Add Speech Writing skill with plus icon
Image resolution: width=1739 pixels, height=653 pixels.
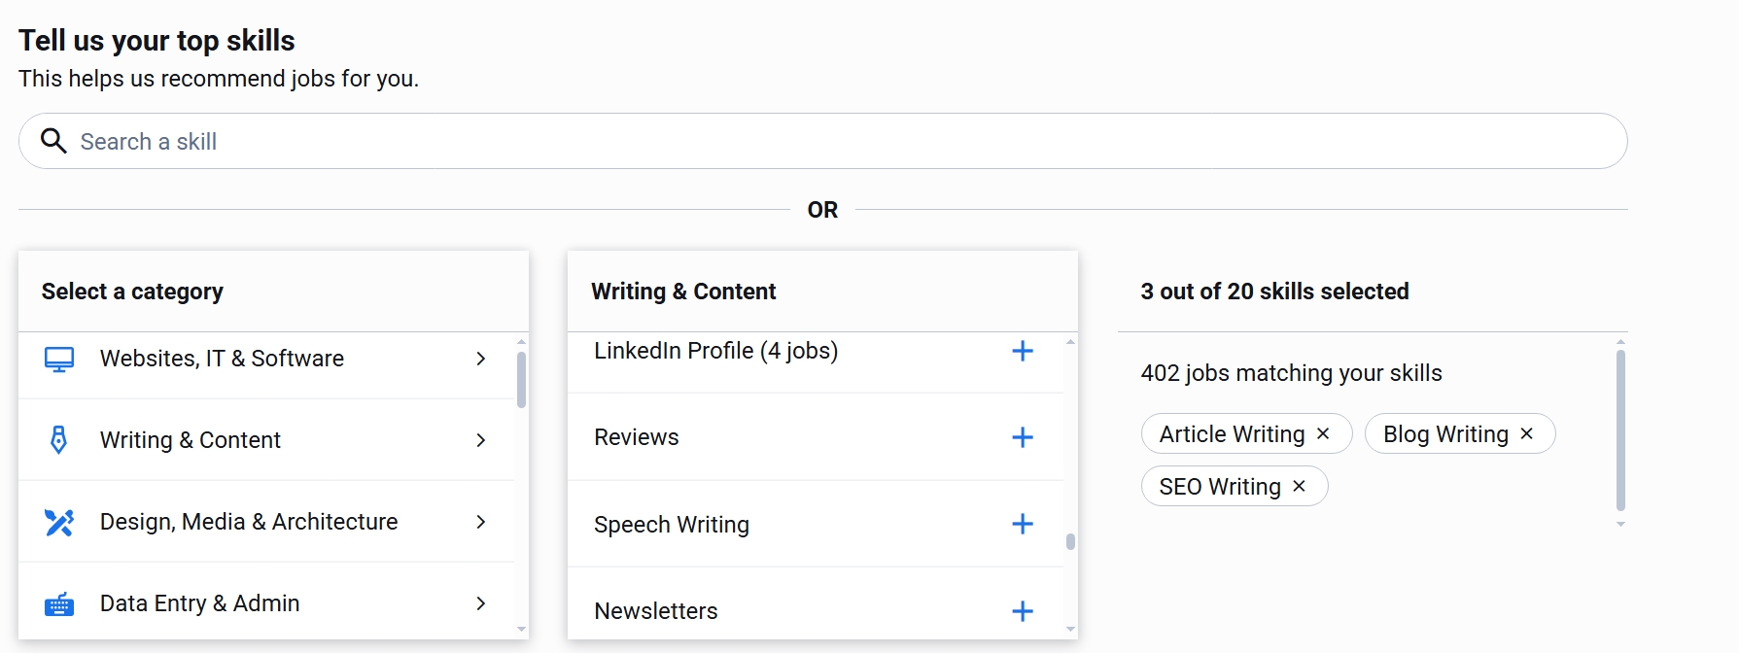point(1023,524)
